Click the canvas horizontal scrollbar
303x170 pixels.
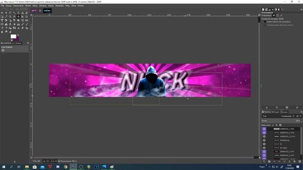pos(143,157)
